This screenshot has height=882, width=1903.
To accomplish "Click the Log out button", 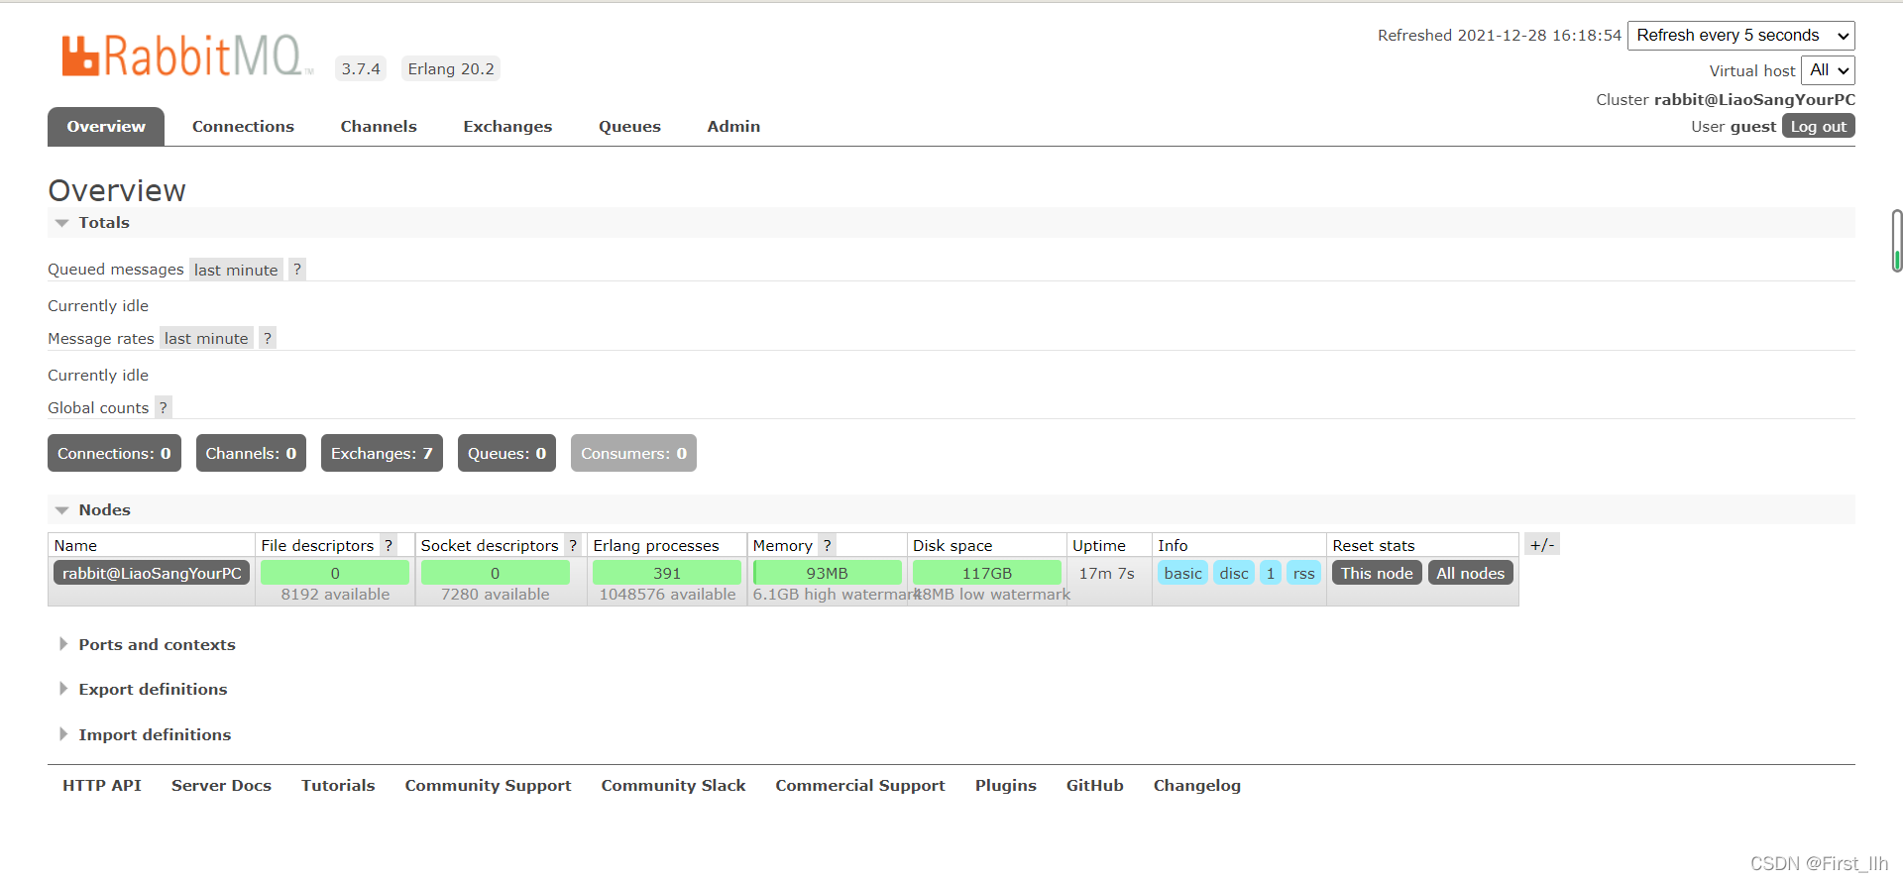I will tap(1818, 127).
